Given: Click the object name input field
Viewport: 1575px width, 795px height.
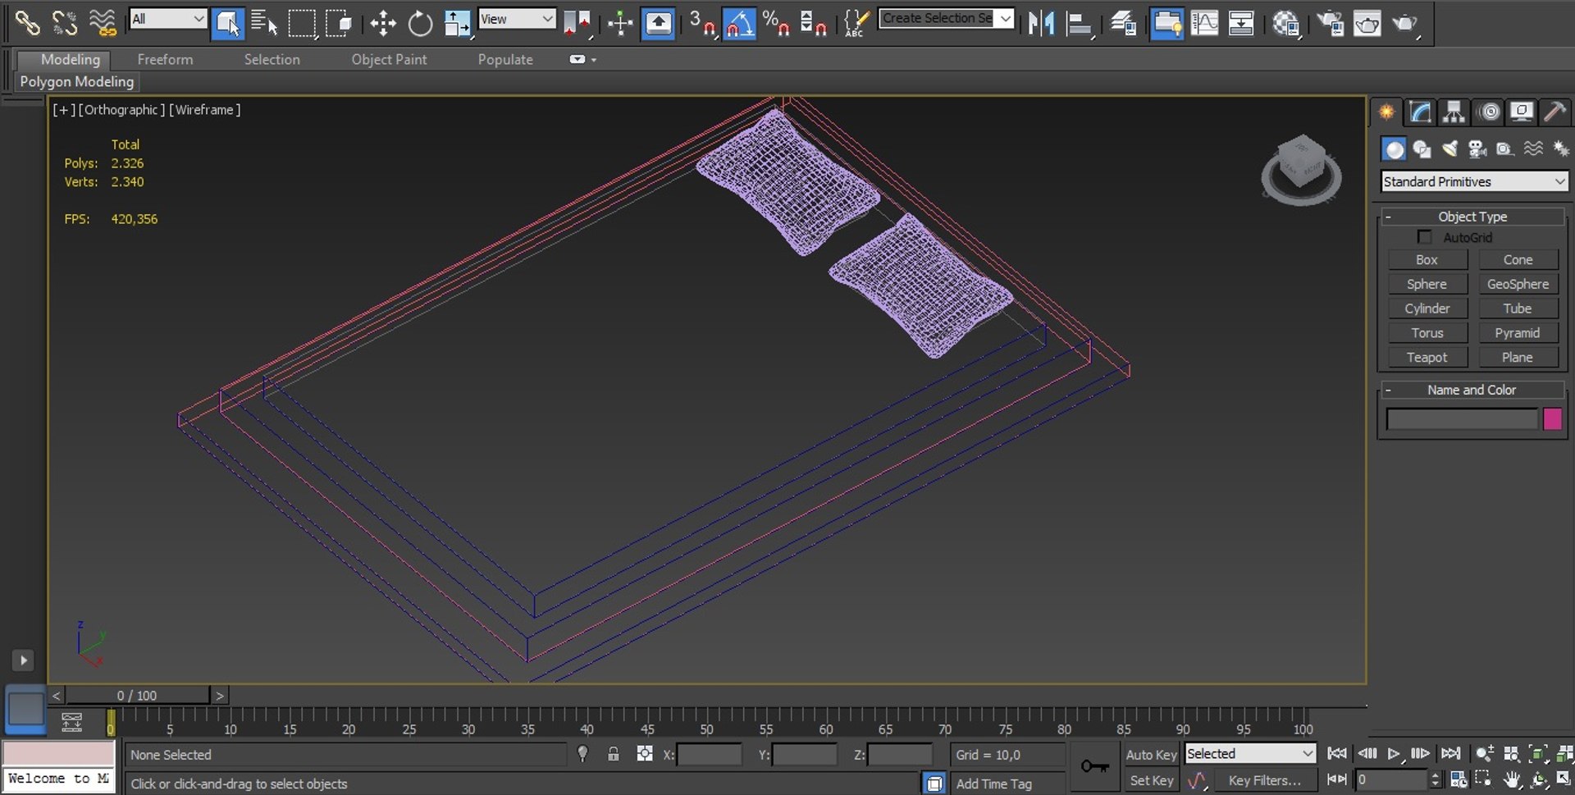Looking at the screenshot, I should point(1462,419).
